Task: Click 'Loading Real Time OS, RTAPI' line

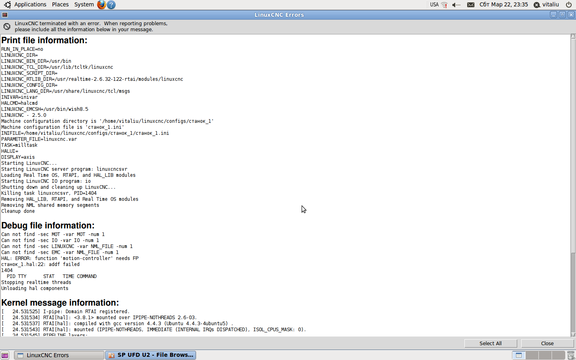Action: tap(68, 175)
